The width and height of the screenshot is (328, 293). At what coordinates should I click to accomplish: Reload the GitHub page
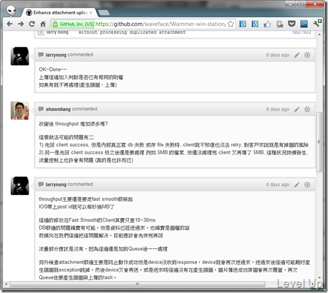tap(32, 24)
